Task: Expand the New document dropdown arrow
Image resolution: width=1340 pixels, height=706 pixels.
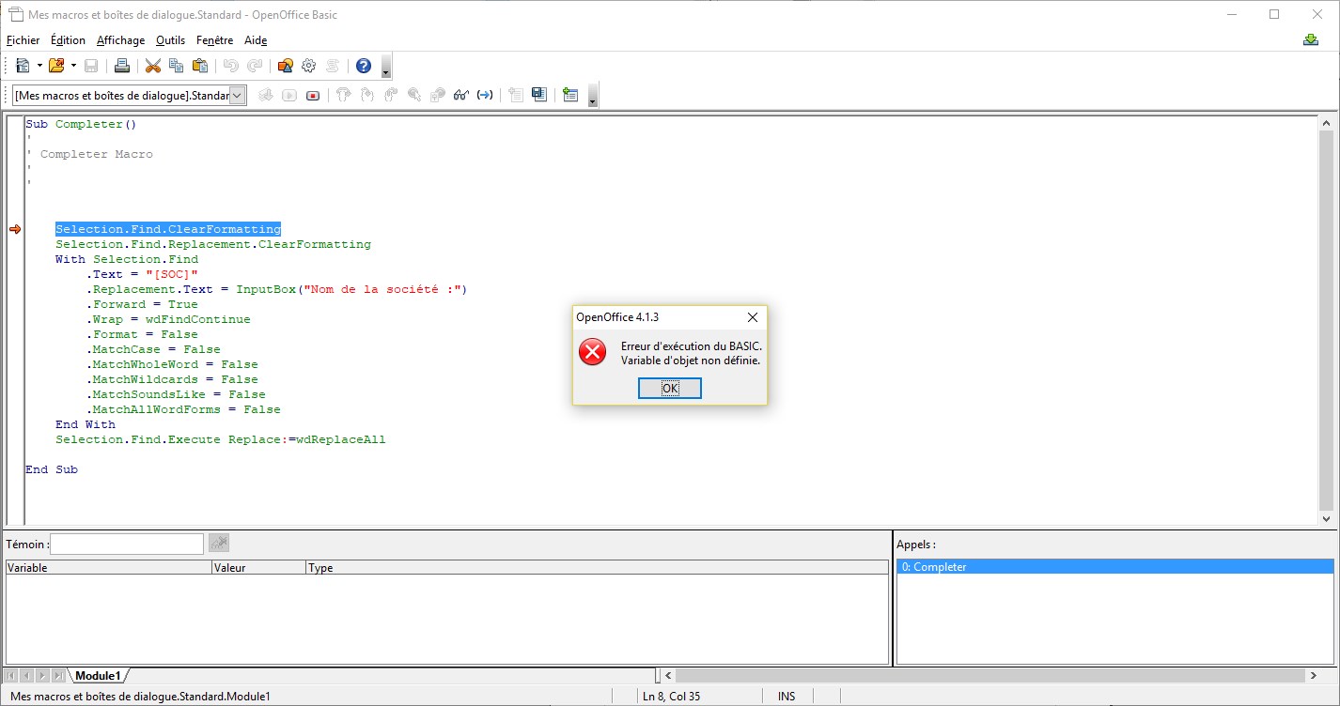Action: point(39,66)
